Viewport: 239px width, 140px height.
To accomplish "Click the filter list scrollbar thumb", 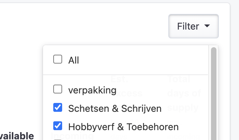I will (x=214, y=93).
